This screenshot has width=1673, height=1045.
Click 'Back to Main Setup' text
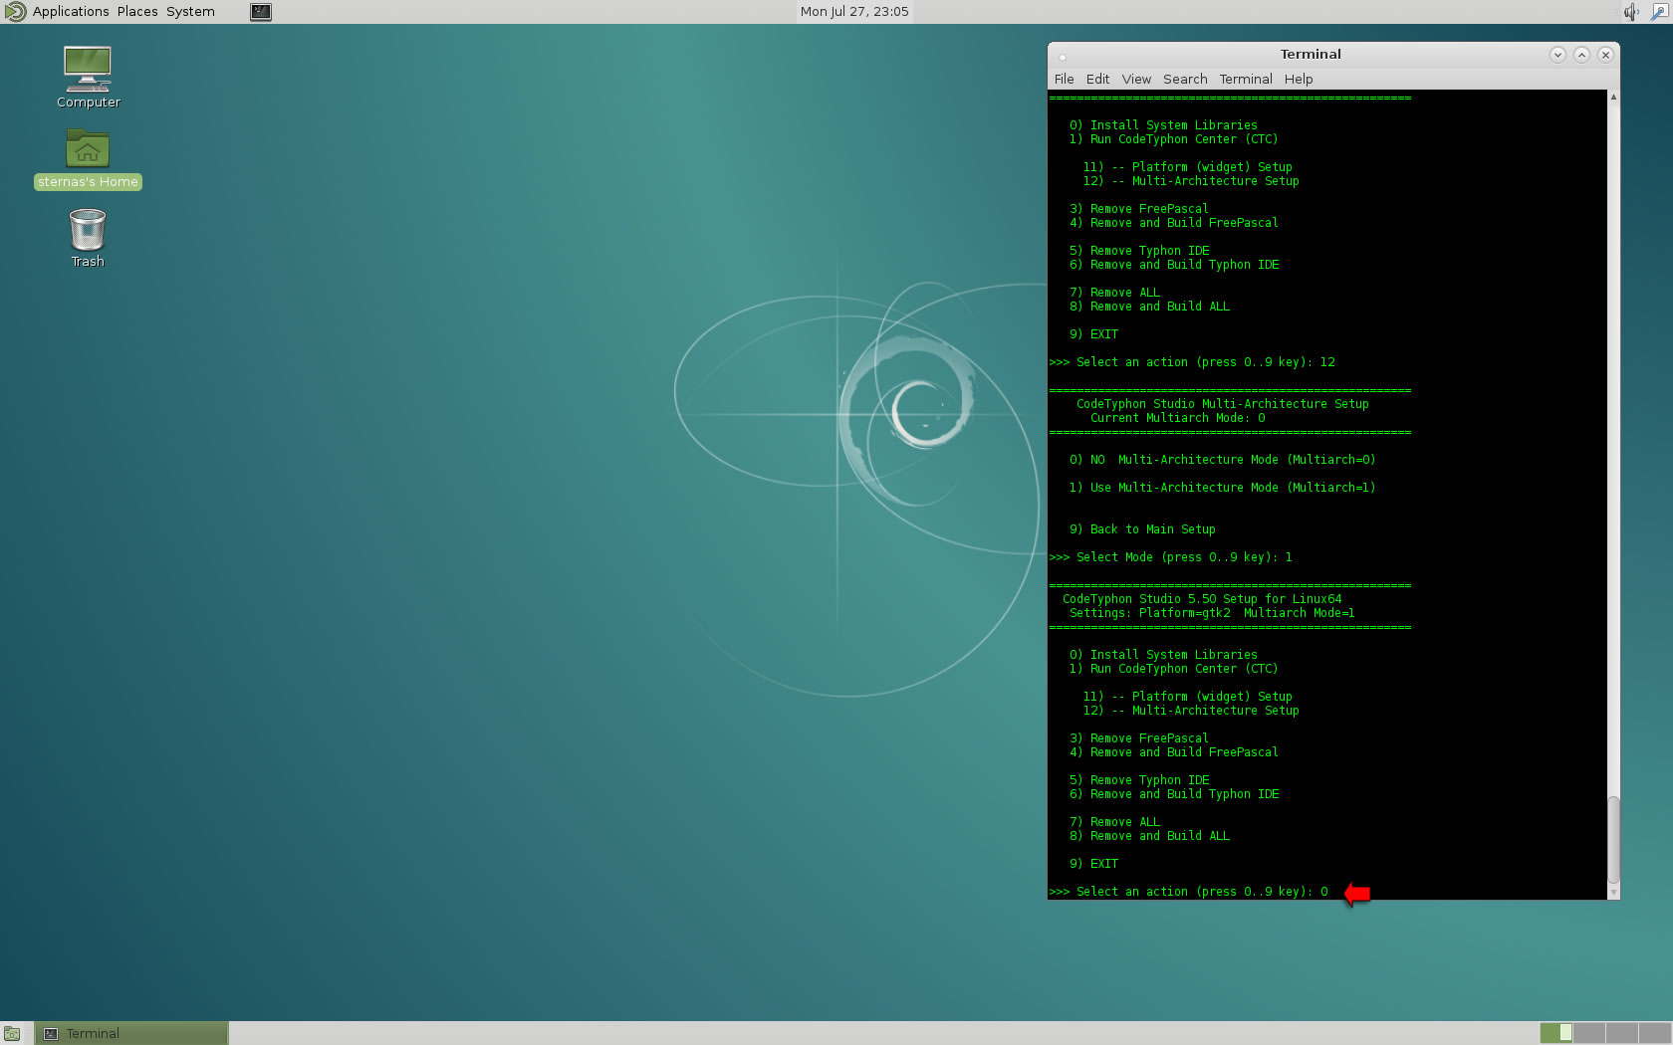tap(1153, 529)
